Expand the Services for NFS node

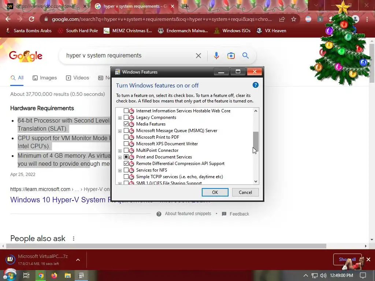point(120,171)
